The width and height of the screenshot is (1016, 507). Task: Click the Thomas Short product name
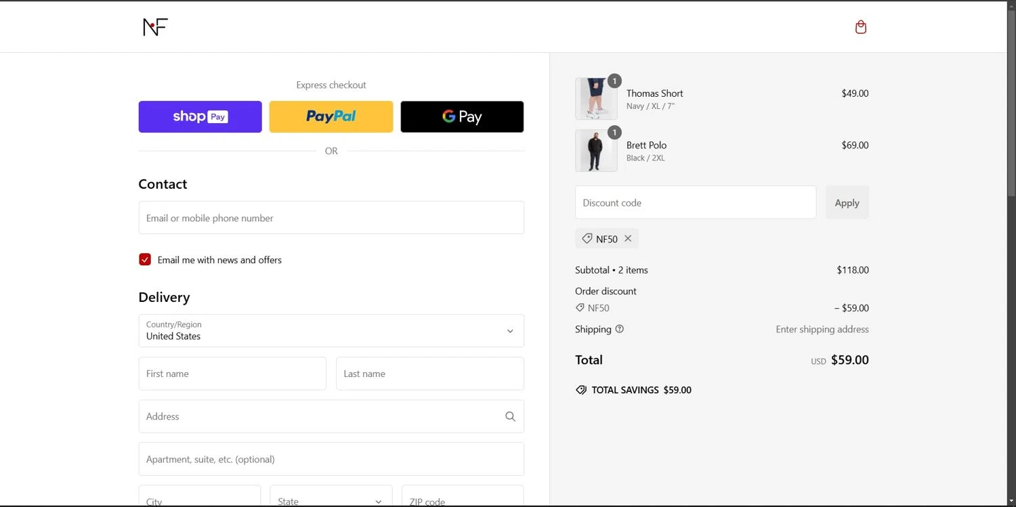coord(654,93)
